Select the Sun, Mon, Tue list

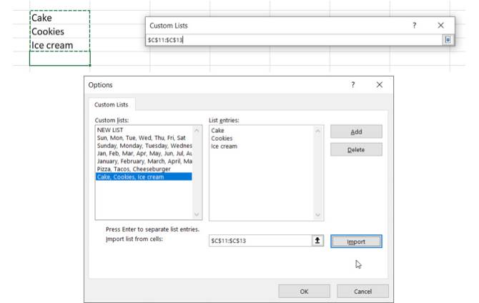[144, 138]
